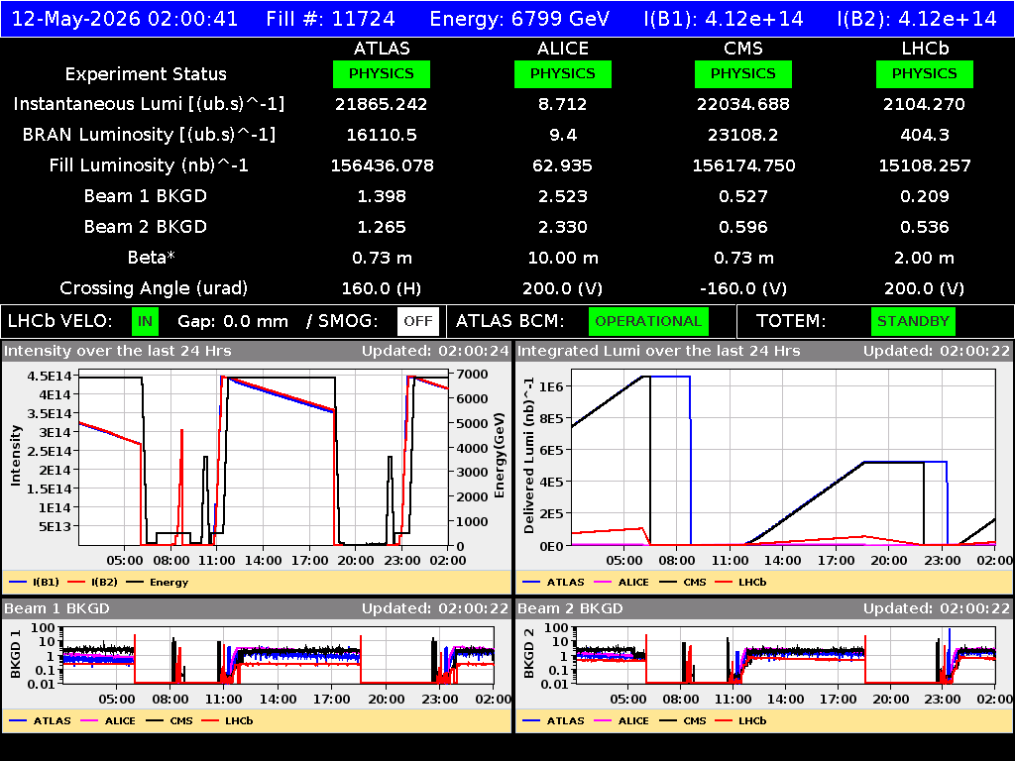
Task: Click the SMOG 'OFF' indicator
Action: [418, 322]
